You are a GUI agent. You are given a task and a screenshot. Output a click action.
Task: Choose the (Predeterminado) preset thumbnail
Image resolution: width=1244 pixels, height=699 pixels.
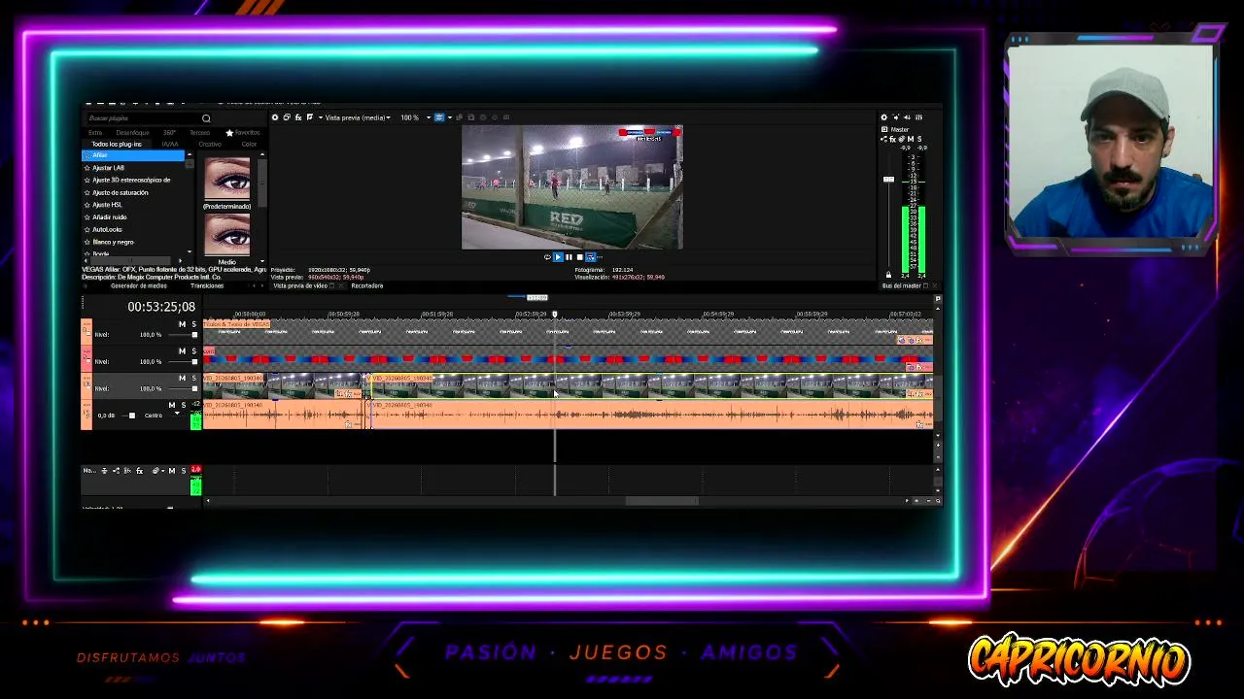[x=226, y=179]
